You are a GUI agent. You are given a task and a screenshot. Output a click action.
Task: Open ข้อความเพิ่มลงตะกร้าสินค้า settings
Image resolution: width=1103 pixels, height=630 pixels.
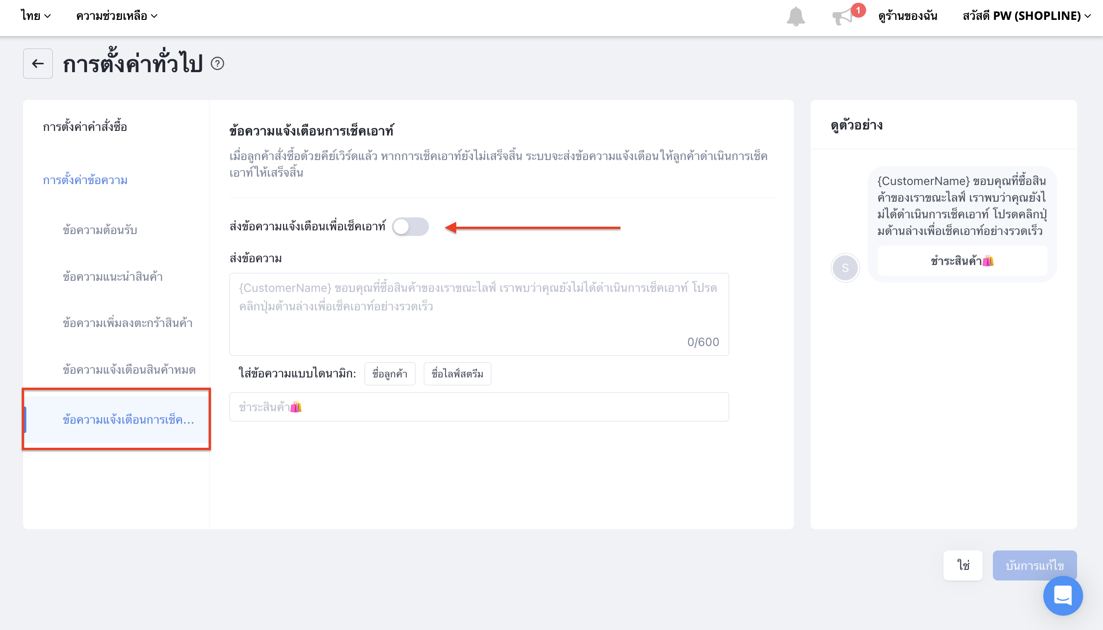[x=128, y=323]
